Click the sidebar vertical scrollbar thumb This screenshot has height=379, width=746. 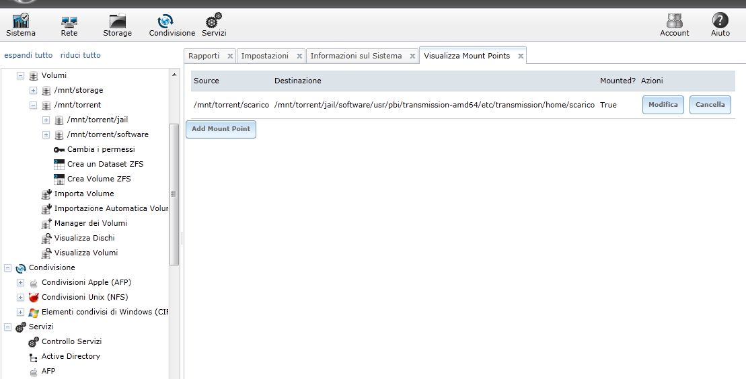(x=174, y=194)
